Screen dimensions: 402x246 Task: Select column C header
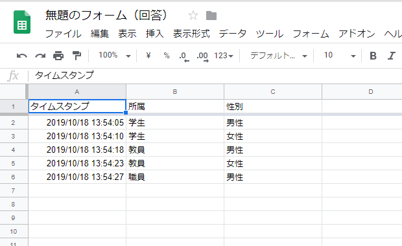coord(273,92)
